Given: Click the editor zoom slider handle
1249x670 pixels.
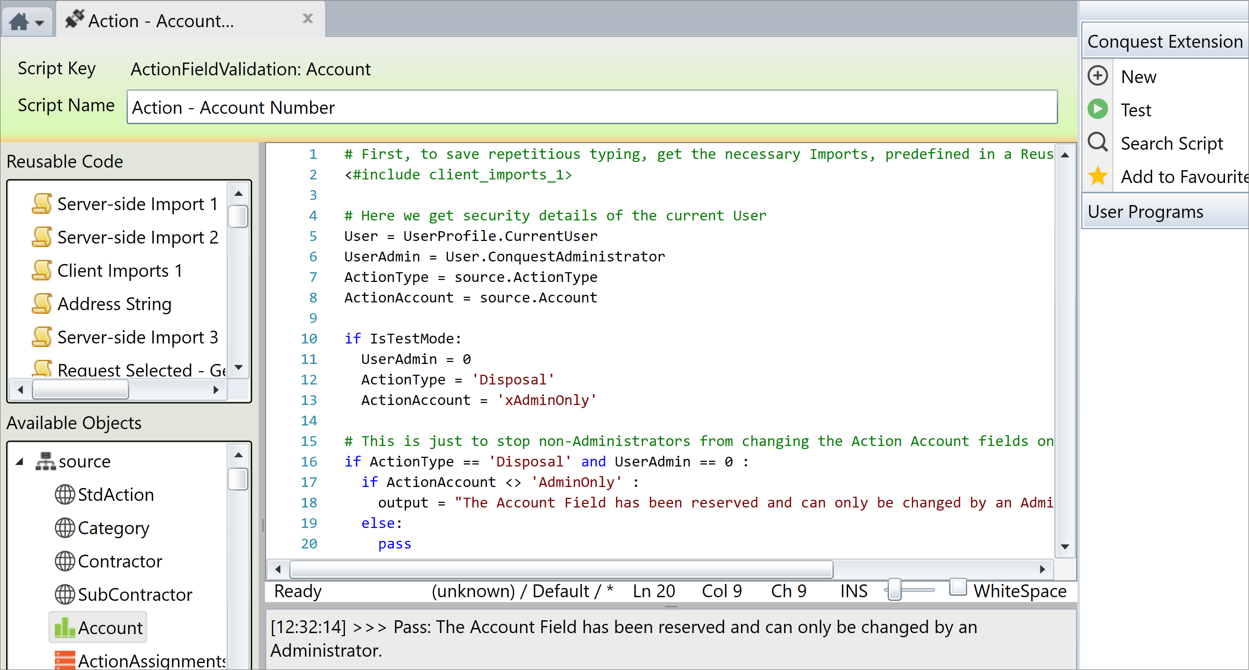Looking at the screenshot, I should click(894, 590).
